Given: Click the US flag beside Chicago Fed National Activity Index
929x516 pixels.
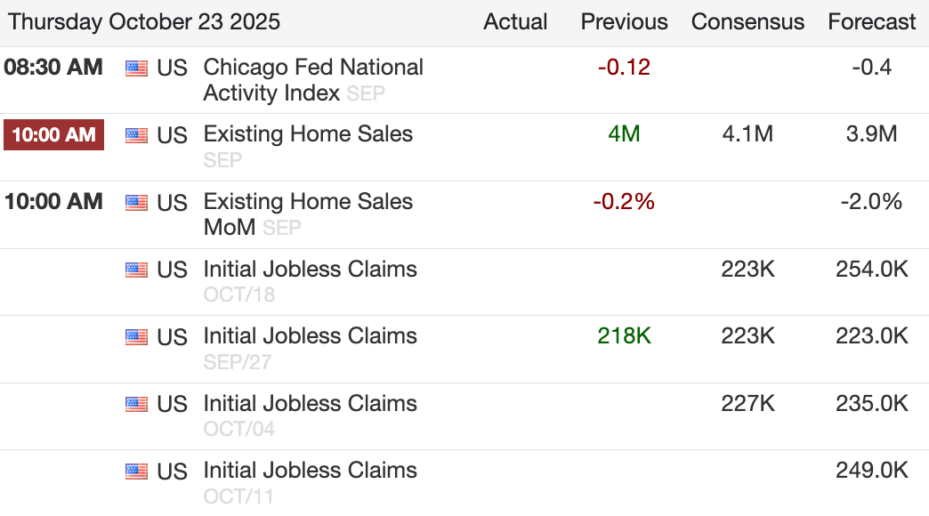Looking at the screenshot, I should click(136, 69).
